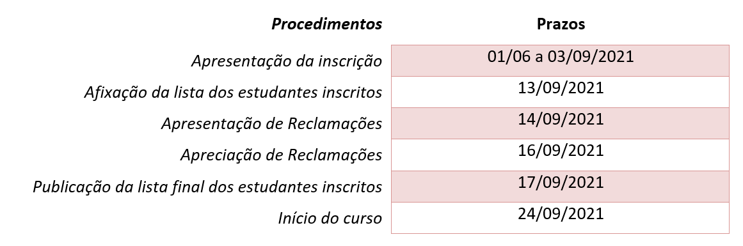Screen dimensions: 743x246
Task: Click the Procedimentos column header
Action: (326, 24)
